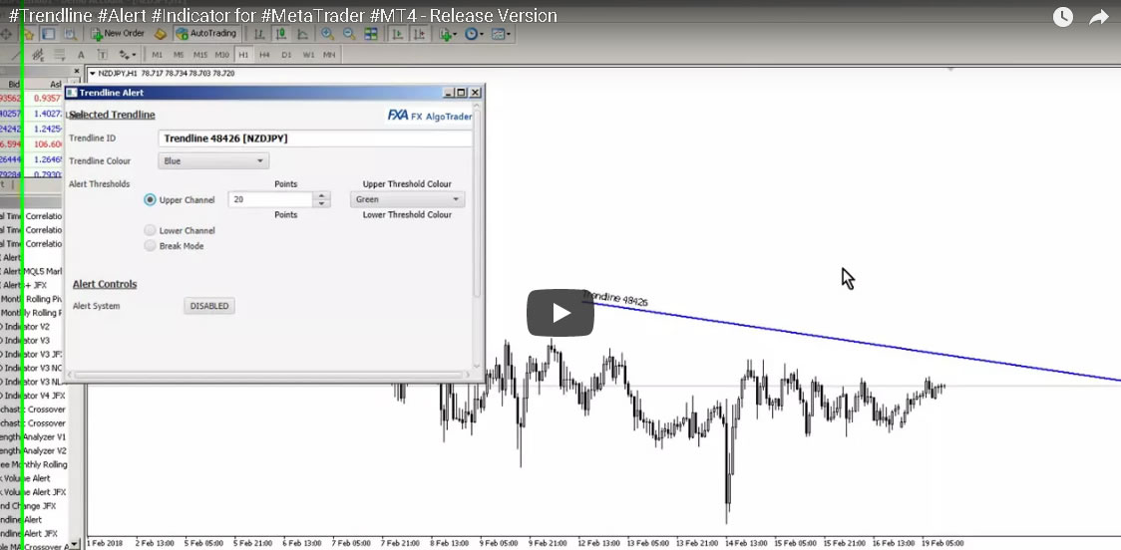Decrease the Points stepper value

tap(322, 204)
